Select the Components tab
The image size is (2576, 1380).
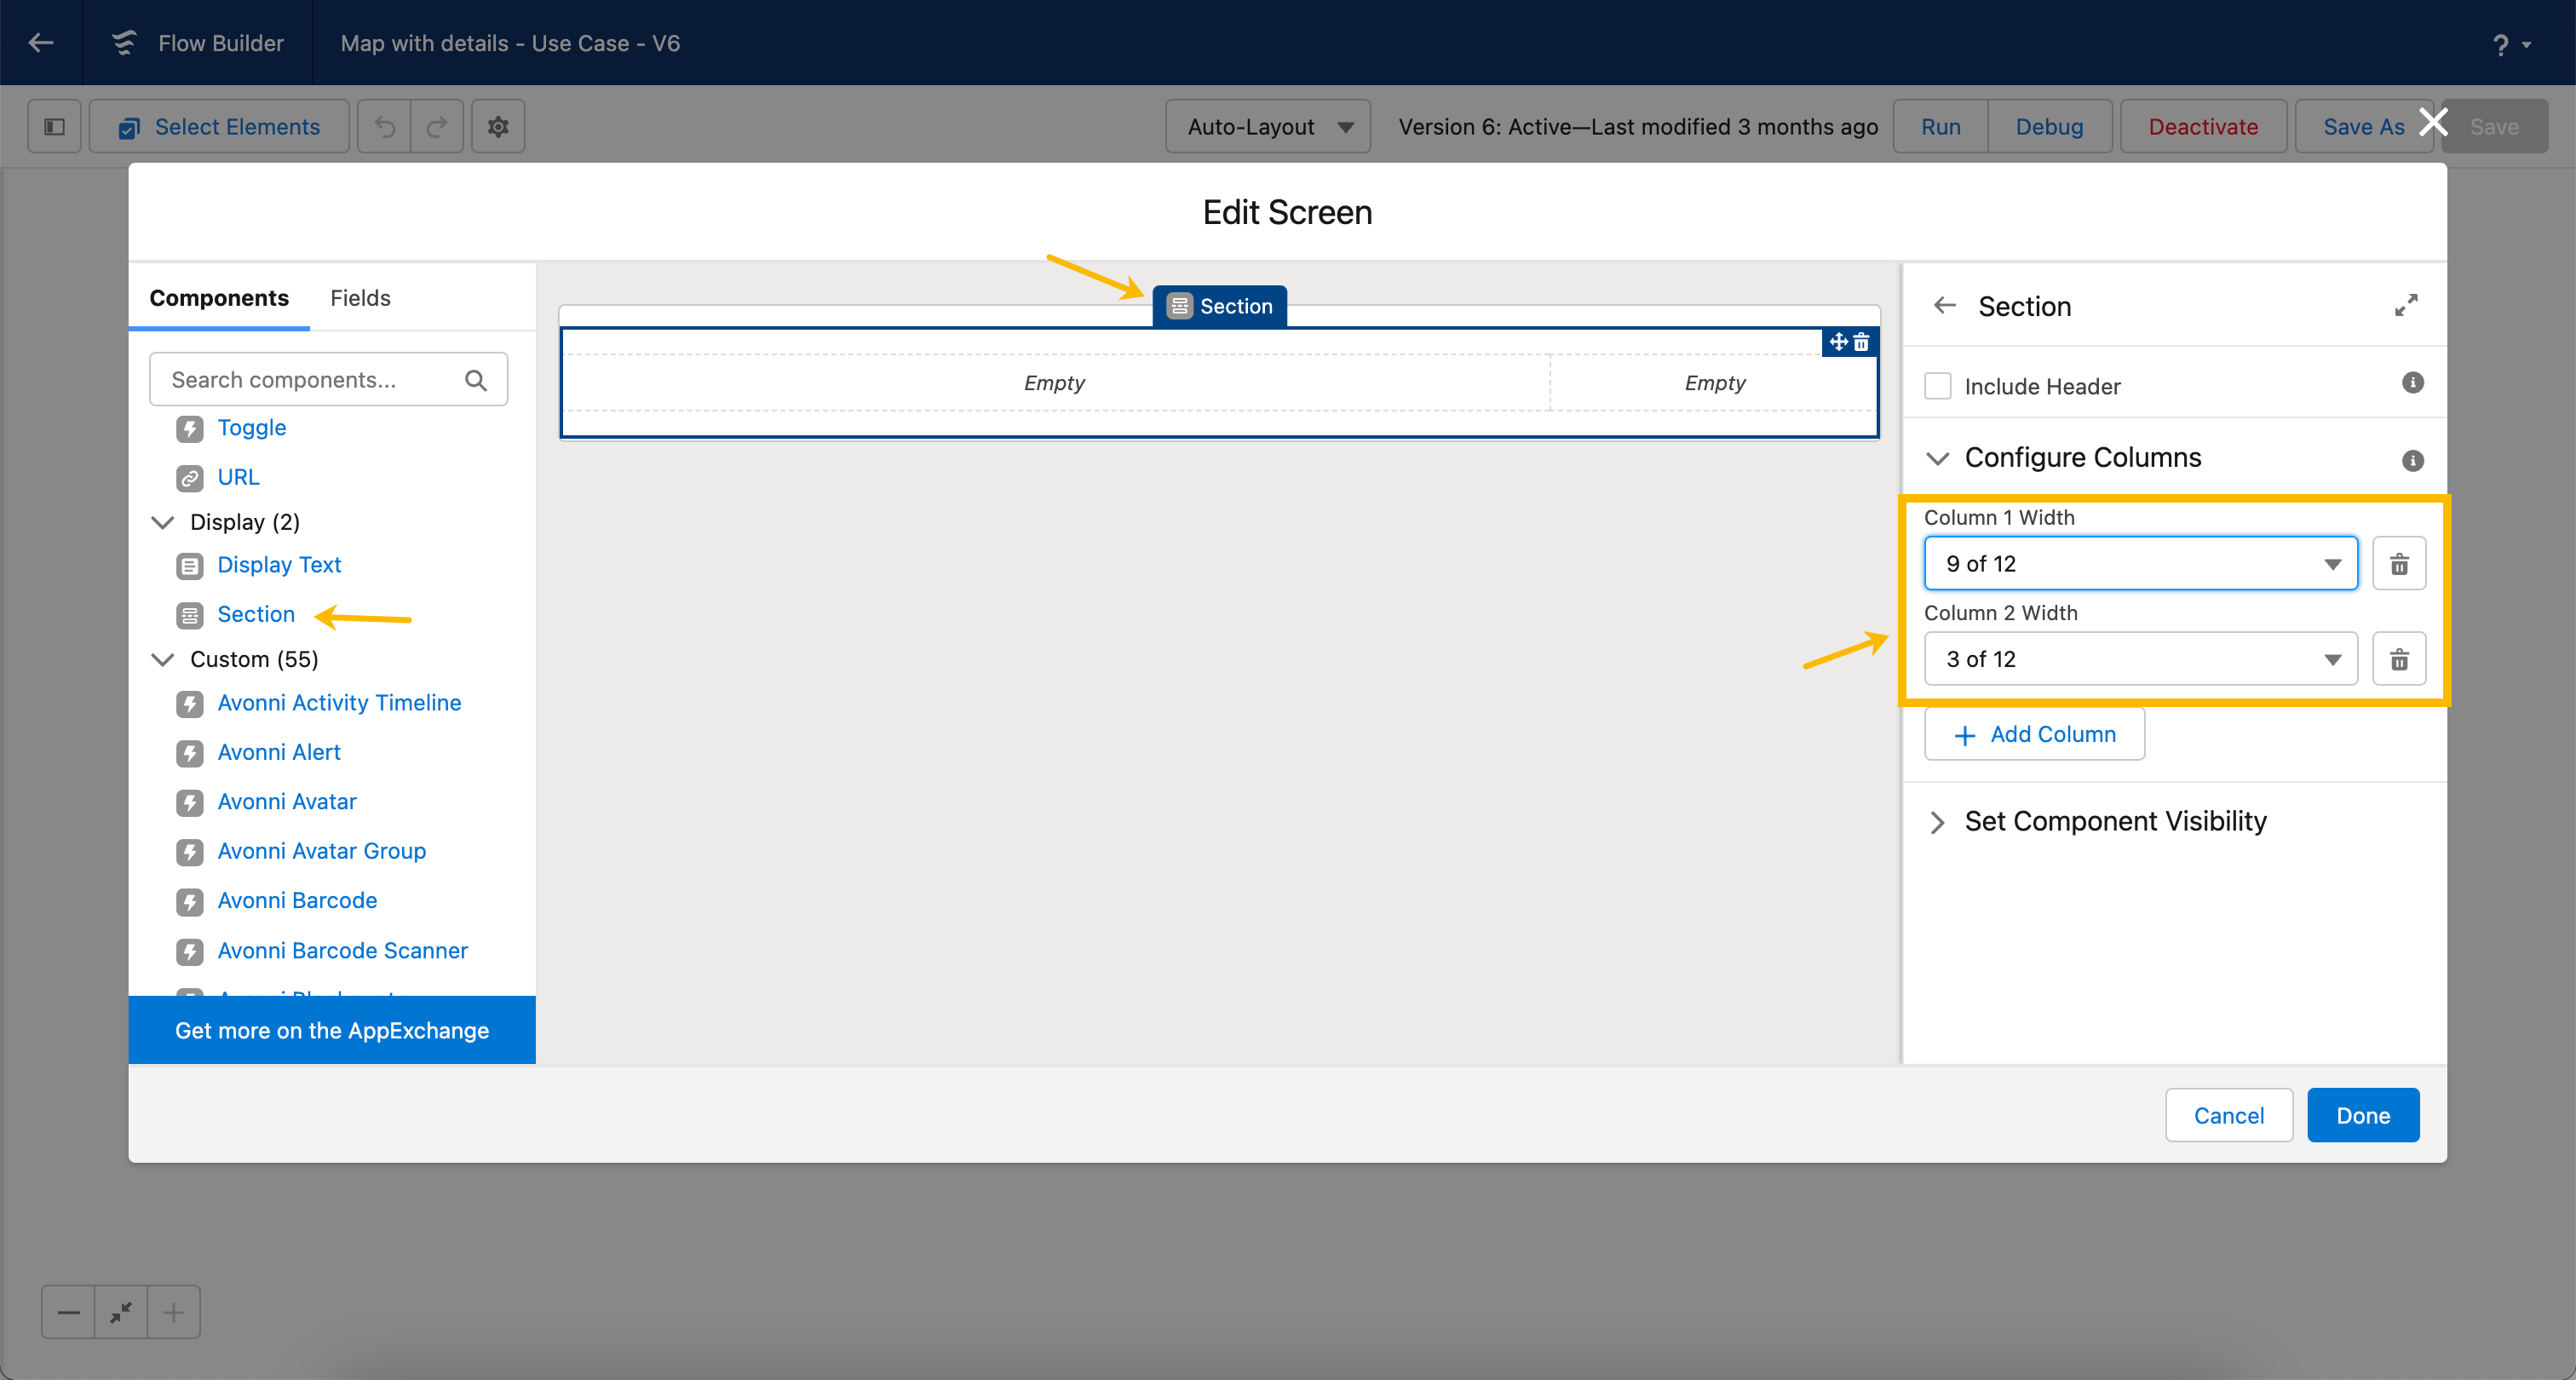click(x=219, y=298)
